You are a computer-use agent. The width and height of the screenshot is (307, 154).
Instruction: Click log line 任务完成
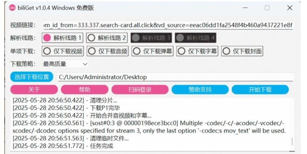pos(63,146)
